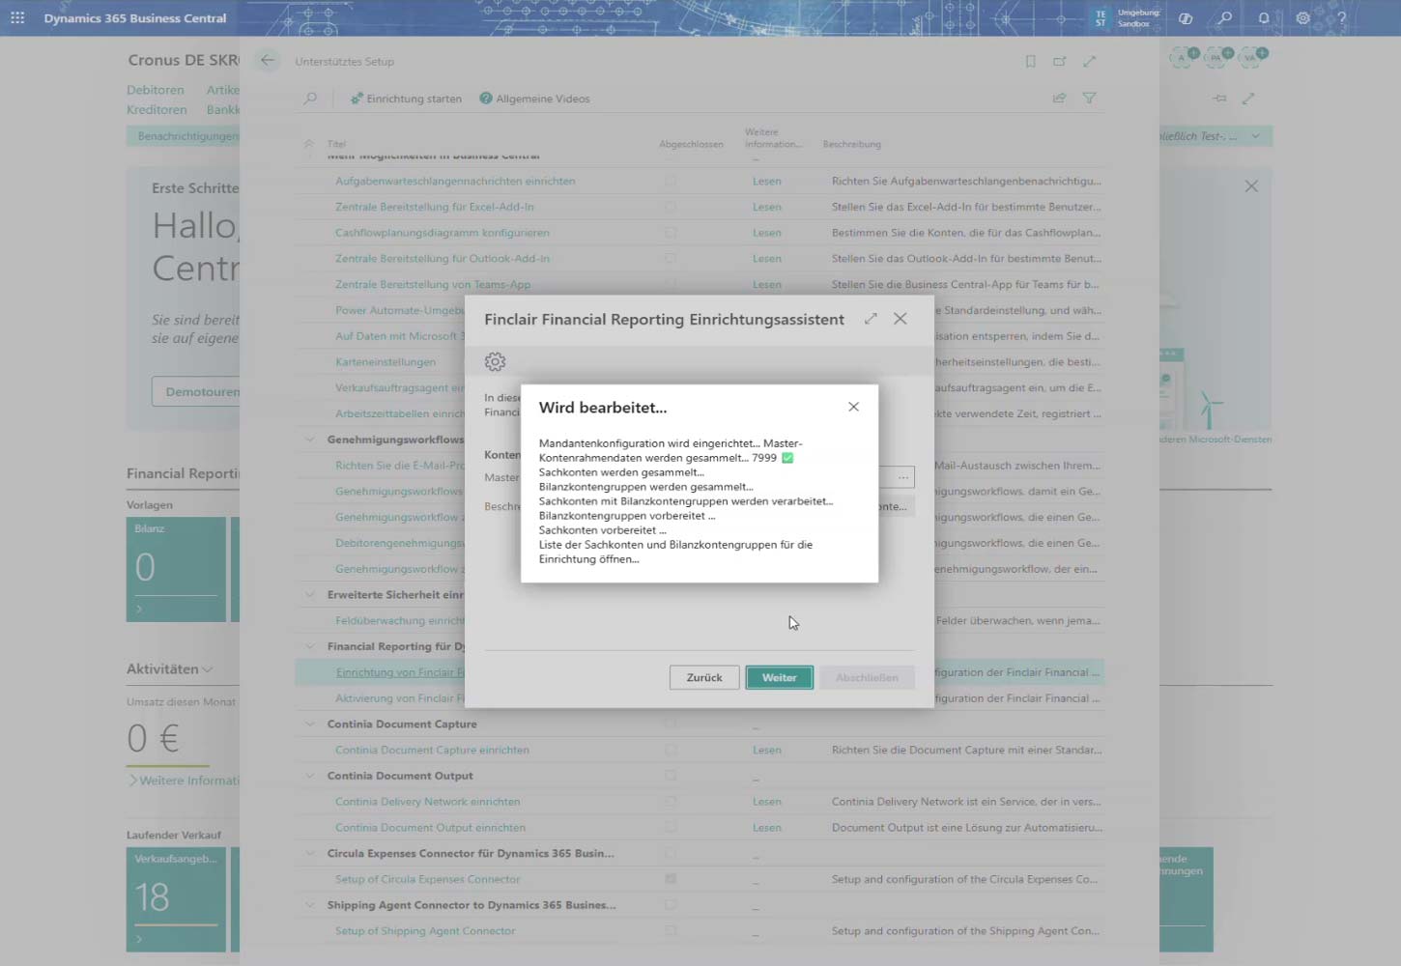Toggle checked box for Circula Expenses Connector
This screenshot has width=1401, height=966.
671,879
